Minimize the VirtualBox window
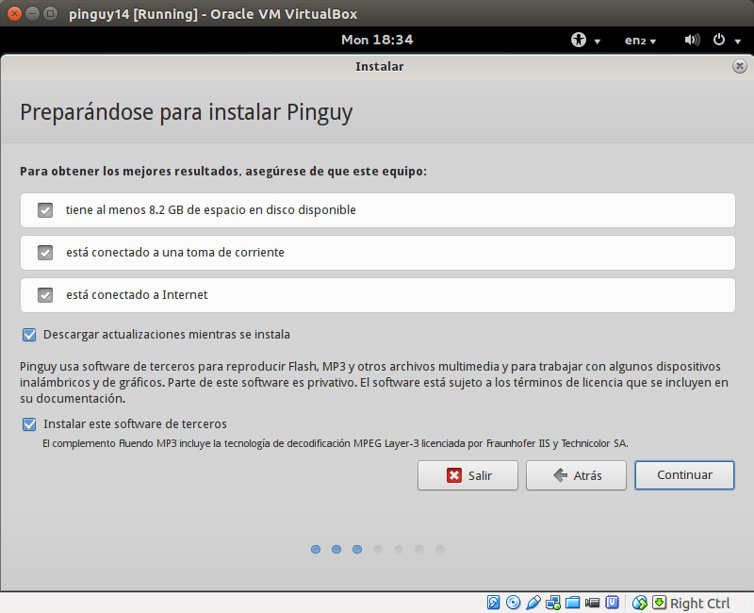This screenshot has width=754, height=613. tap(32, 13)
